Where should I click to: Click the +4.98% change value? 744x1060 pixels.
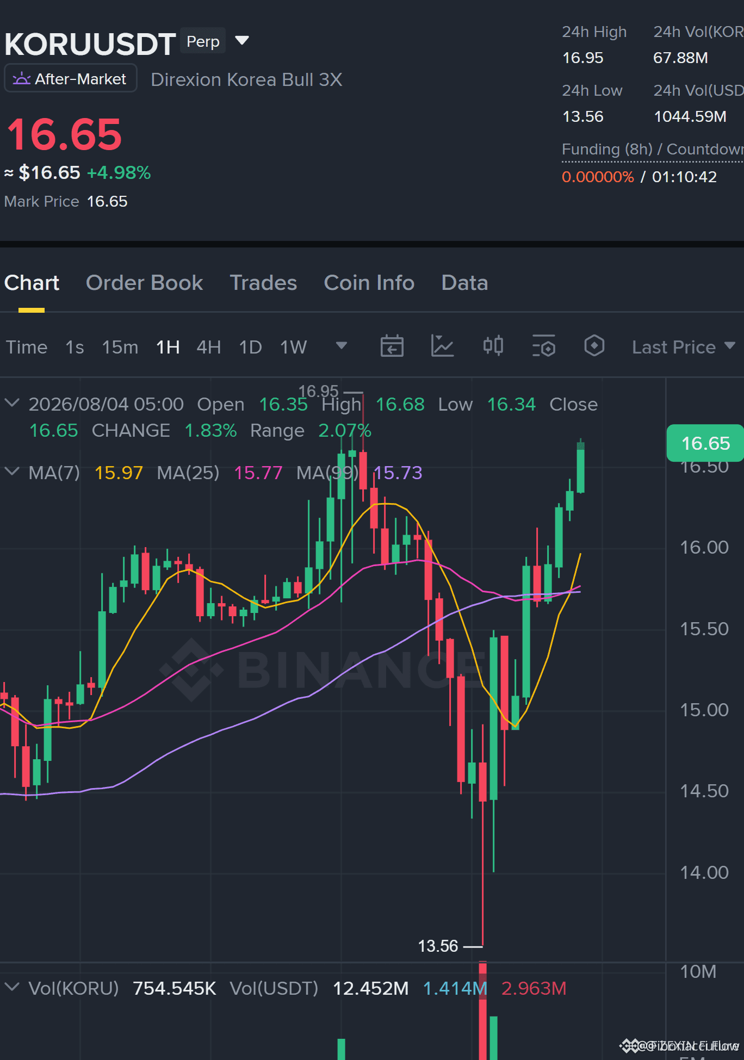119,172
